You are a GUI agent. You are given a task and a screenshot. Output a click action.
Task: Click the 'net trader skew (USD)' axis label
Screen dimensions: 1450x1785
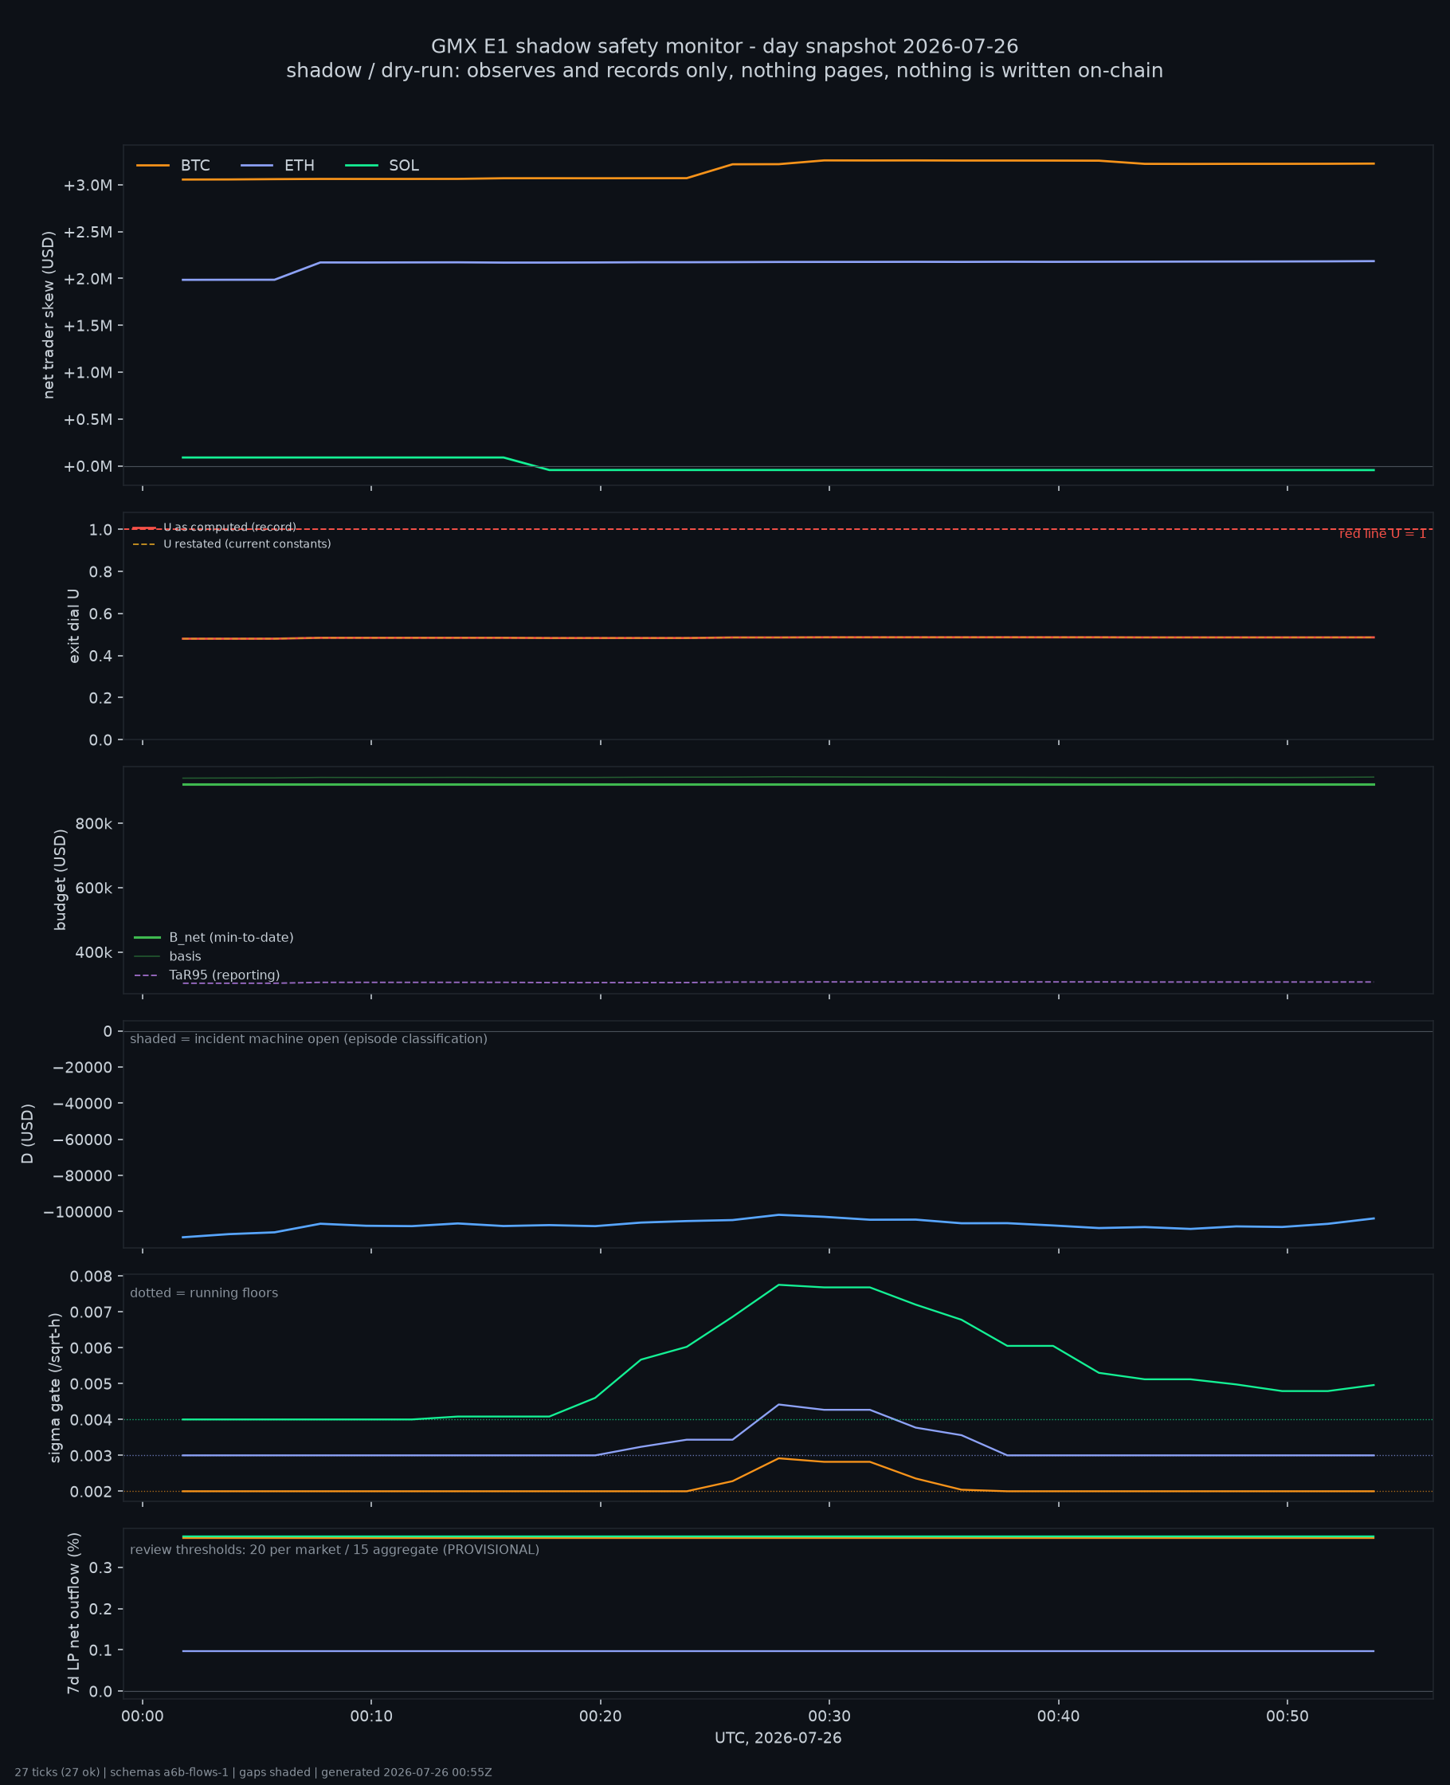pos(49,315)
